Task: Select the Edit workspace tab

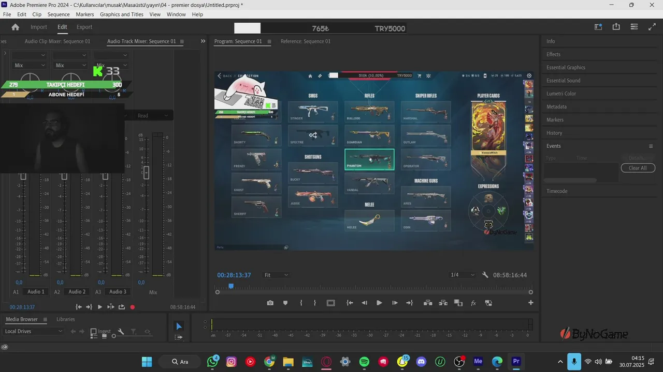Action: tap(62, 27)
